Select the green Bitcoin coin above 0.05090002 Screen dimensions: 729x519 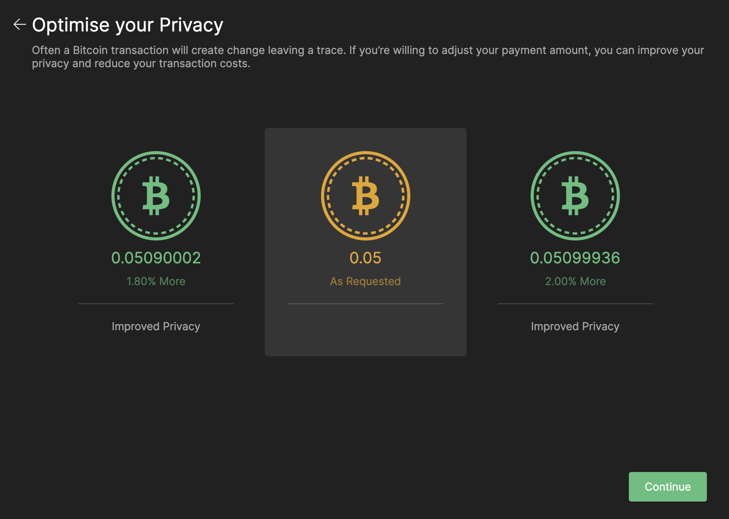[x=156, y=196]
